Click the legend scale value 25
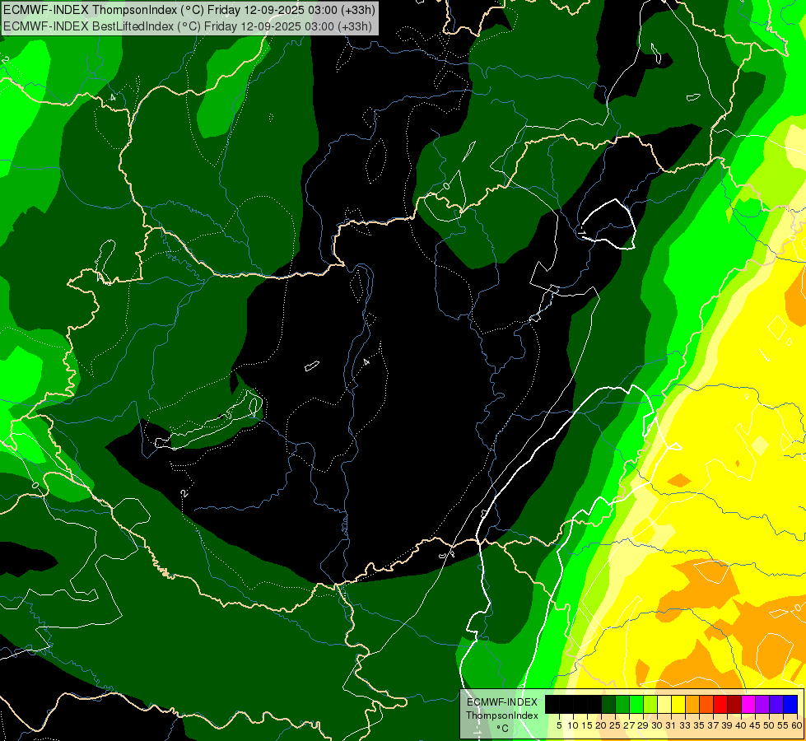Viewport: 806px width, 741px height. point(615,725)
